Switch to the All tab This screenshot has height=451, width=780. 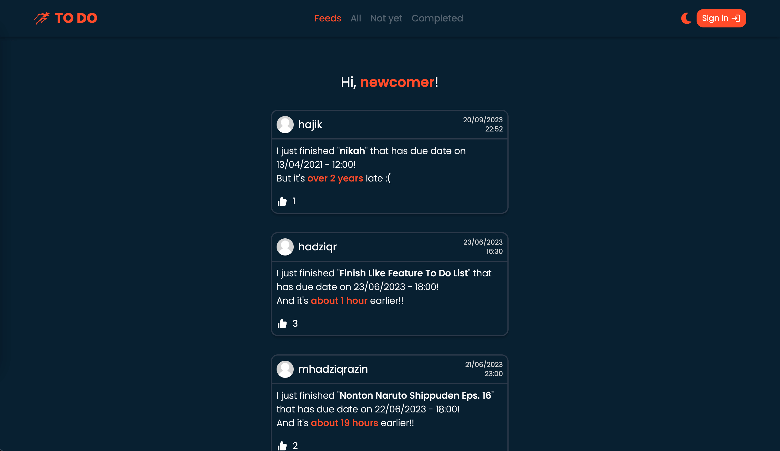click(x=356, y=18)
